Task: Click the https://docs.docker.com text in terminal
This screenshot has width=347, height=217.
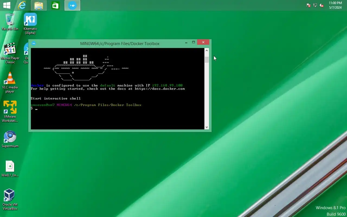Action: [160, 89]
